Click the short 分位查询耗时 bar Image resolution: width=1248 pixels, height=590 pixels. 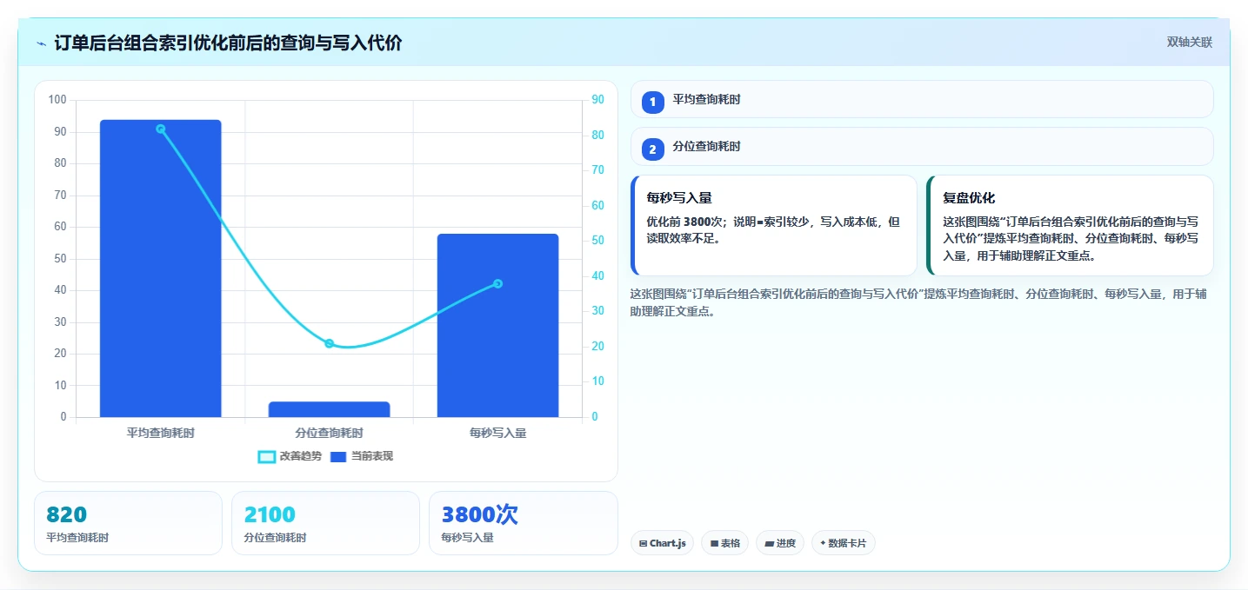tap(329, 409)
